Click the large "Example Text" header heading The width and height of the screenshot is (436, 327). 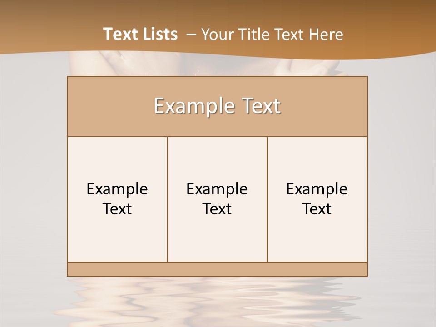[x=217, y=106]
